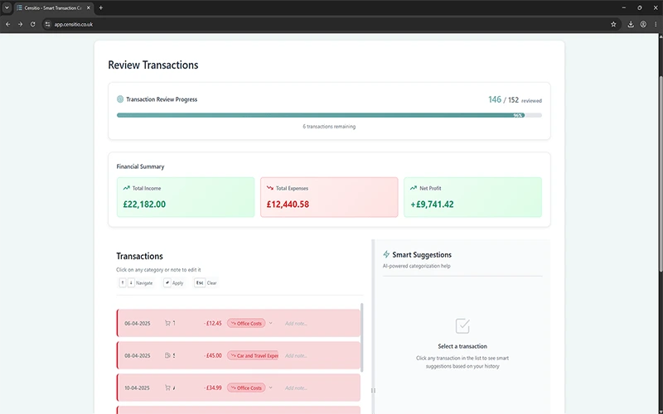Viewport: 663px width, 414px height.
Task: Select the 06-04-2025 transaction date
Action: pyautogui.click(x=137, y=324)
